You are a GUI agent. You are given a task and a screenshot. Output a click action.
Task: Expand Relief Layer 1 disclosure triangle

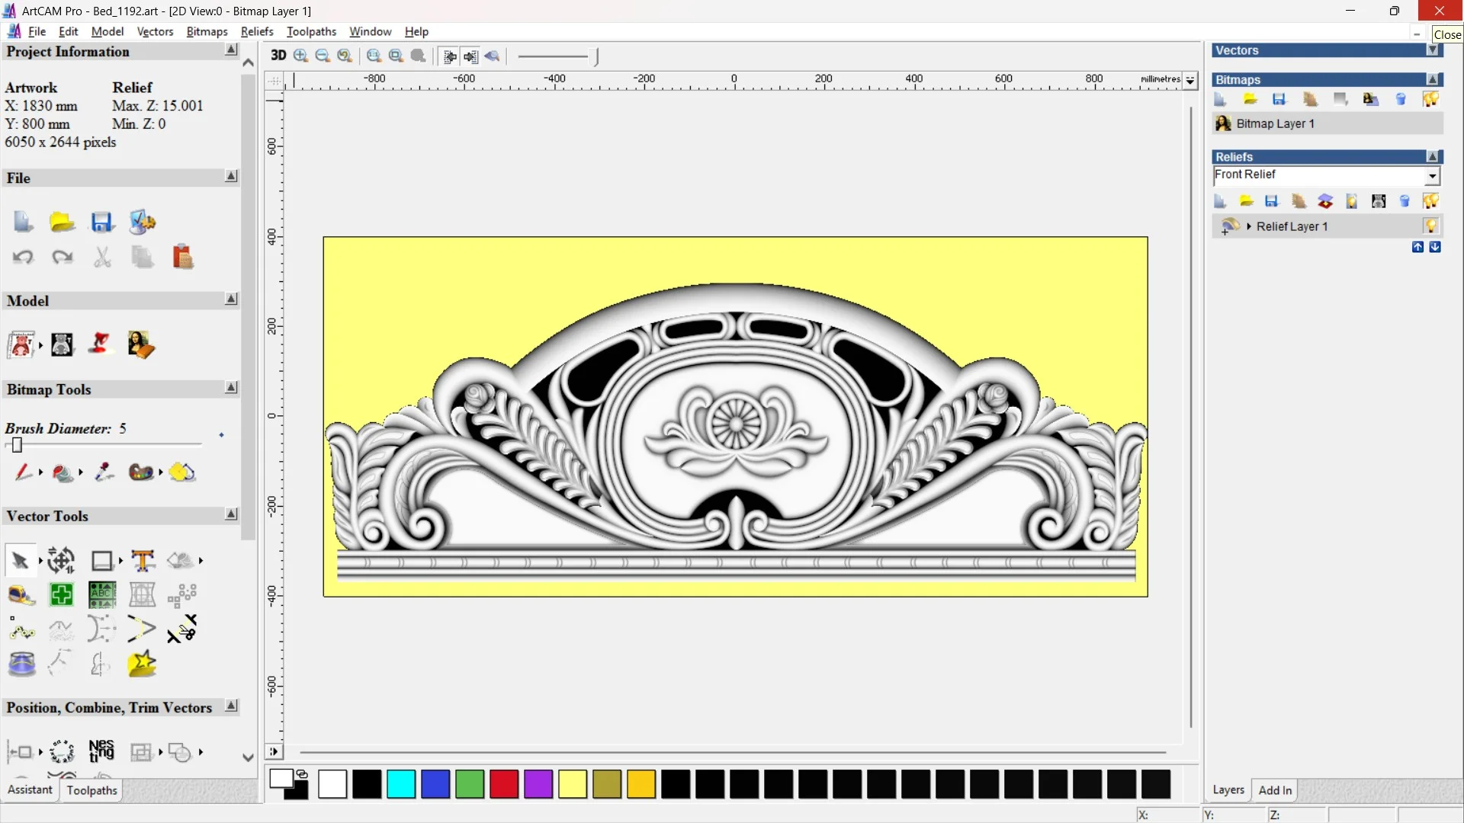1249,226
